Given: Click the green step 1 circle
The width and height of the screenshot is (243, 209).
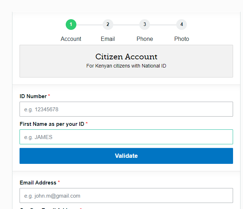Looking at the screenshot, I should (x=71, y=25).
